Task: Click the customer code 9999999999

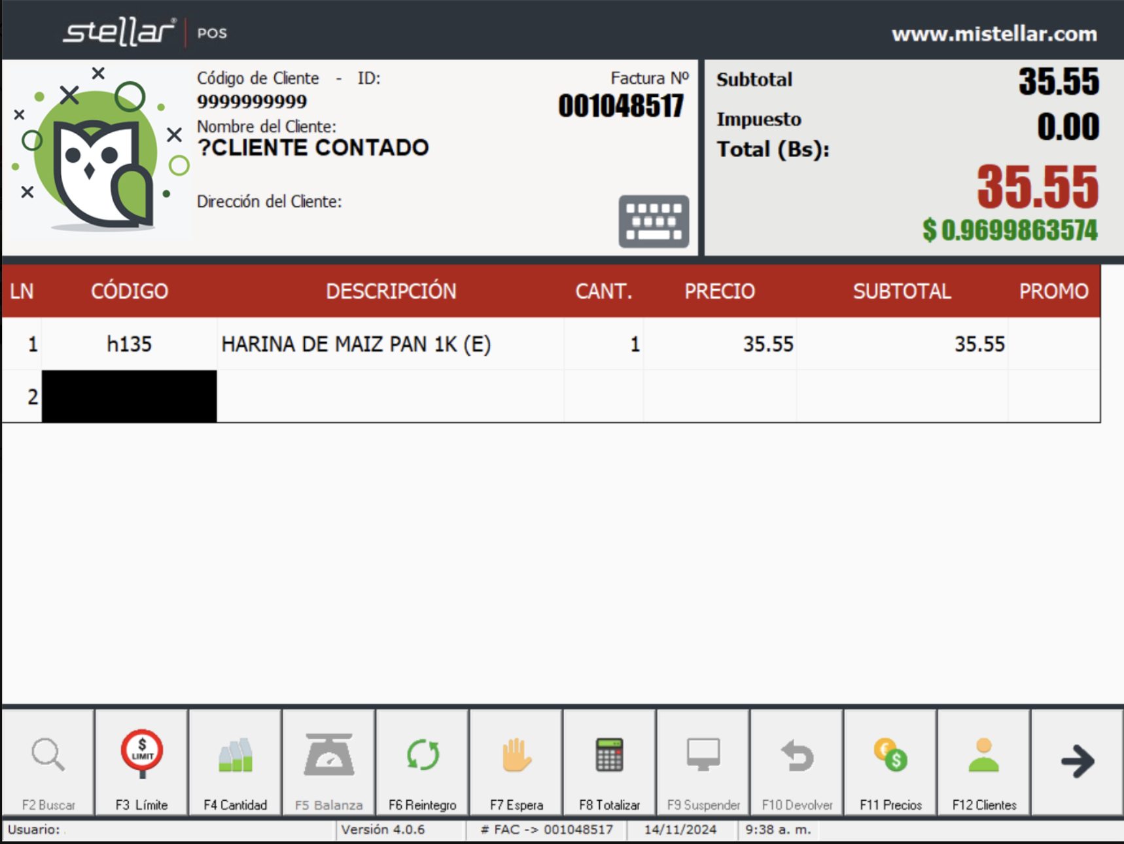Action: point(252,101)
